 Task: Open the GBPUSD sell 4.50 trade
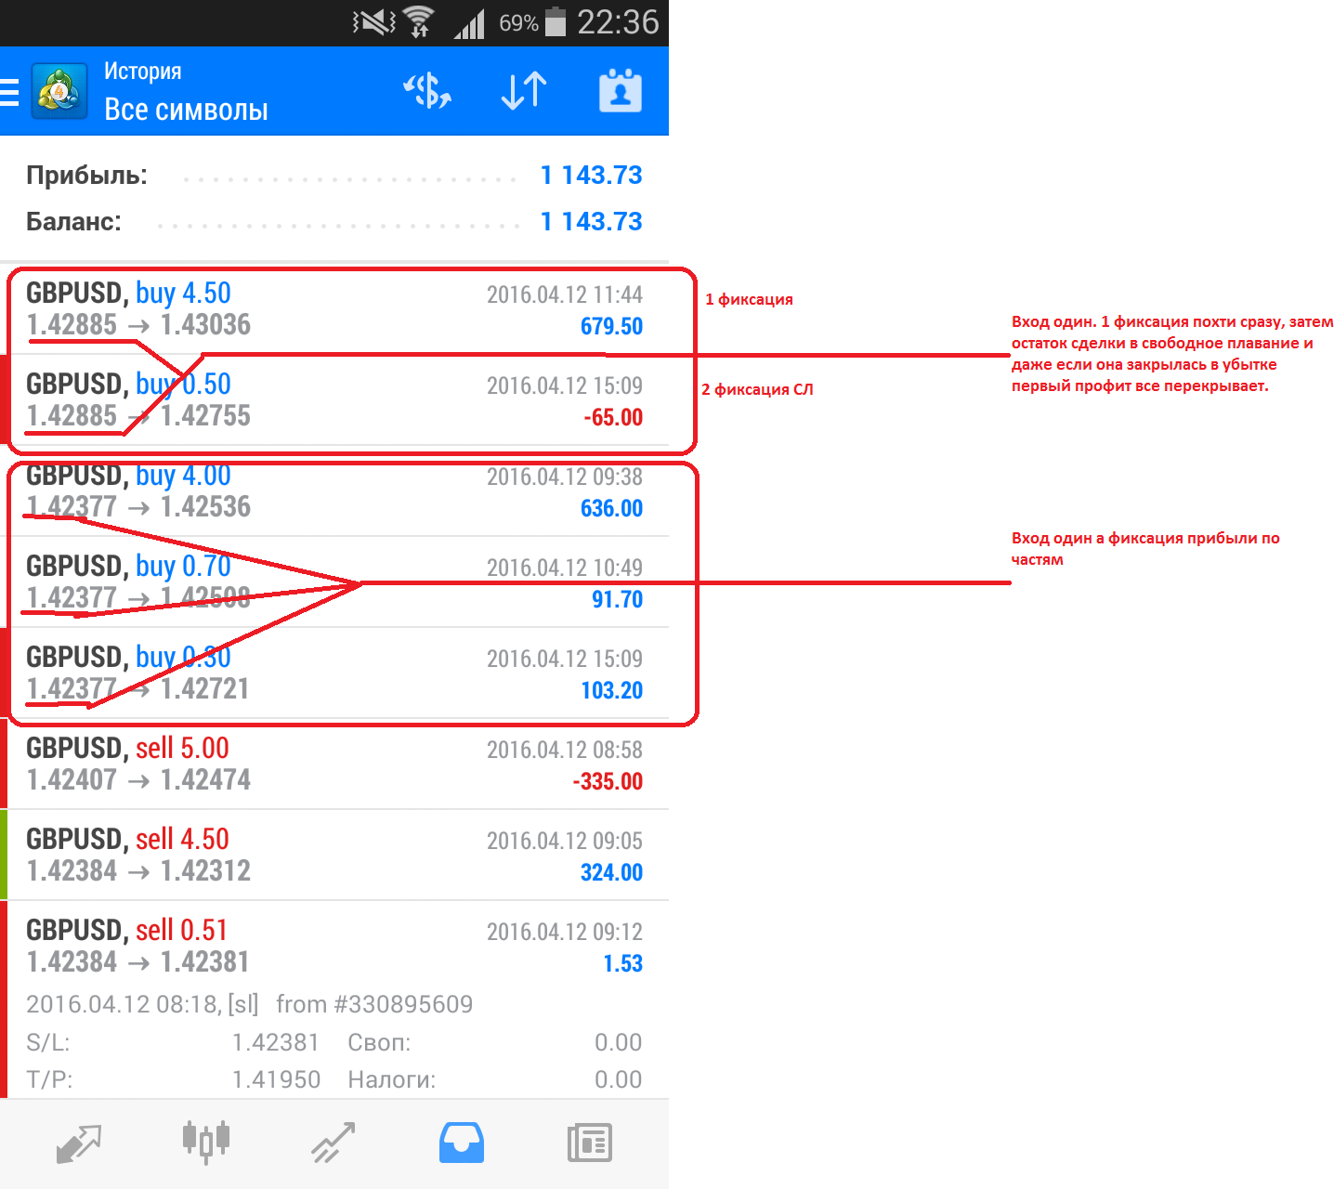pos(334,856)
